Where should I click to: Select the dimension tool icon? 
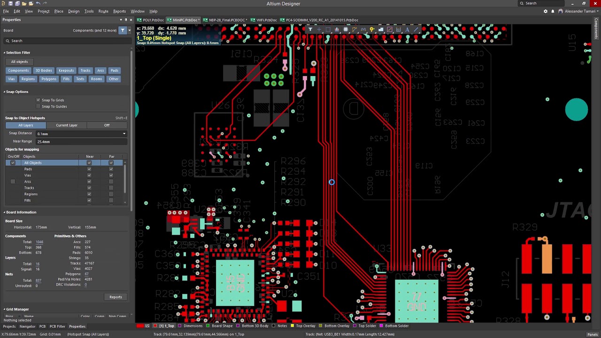point(399,30)
